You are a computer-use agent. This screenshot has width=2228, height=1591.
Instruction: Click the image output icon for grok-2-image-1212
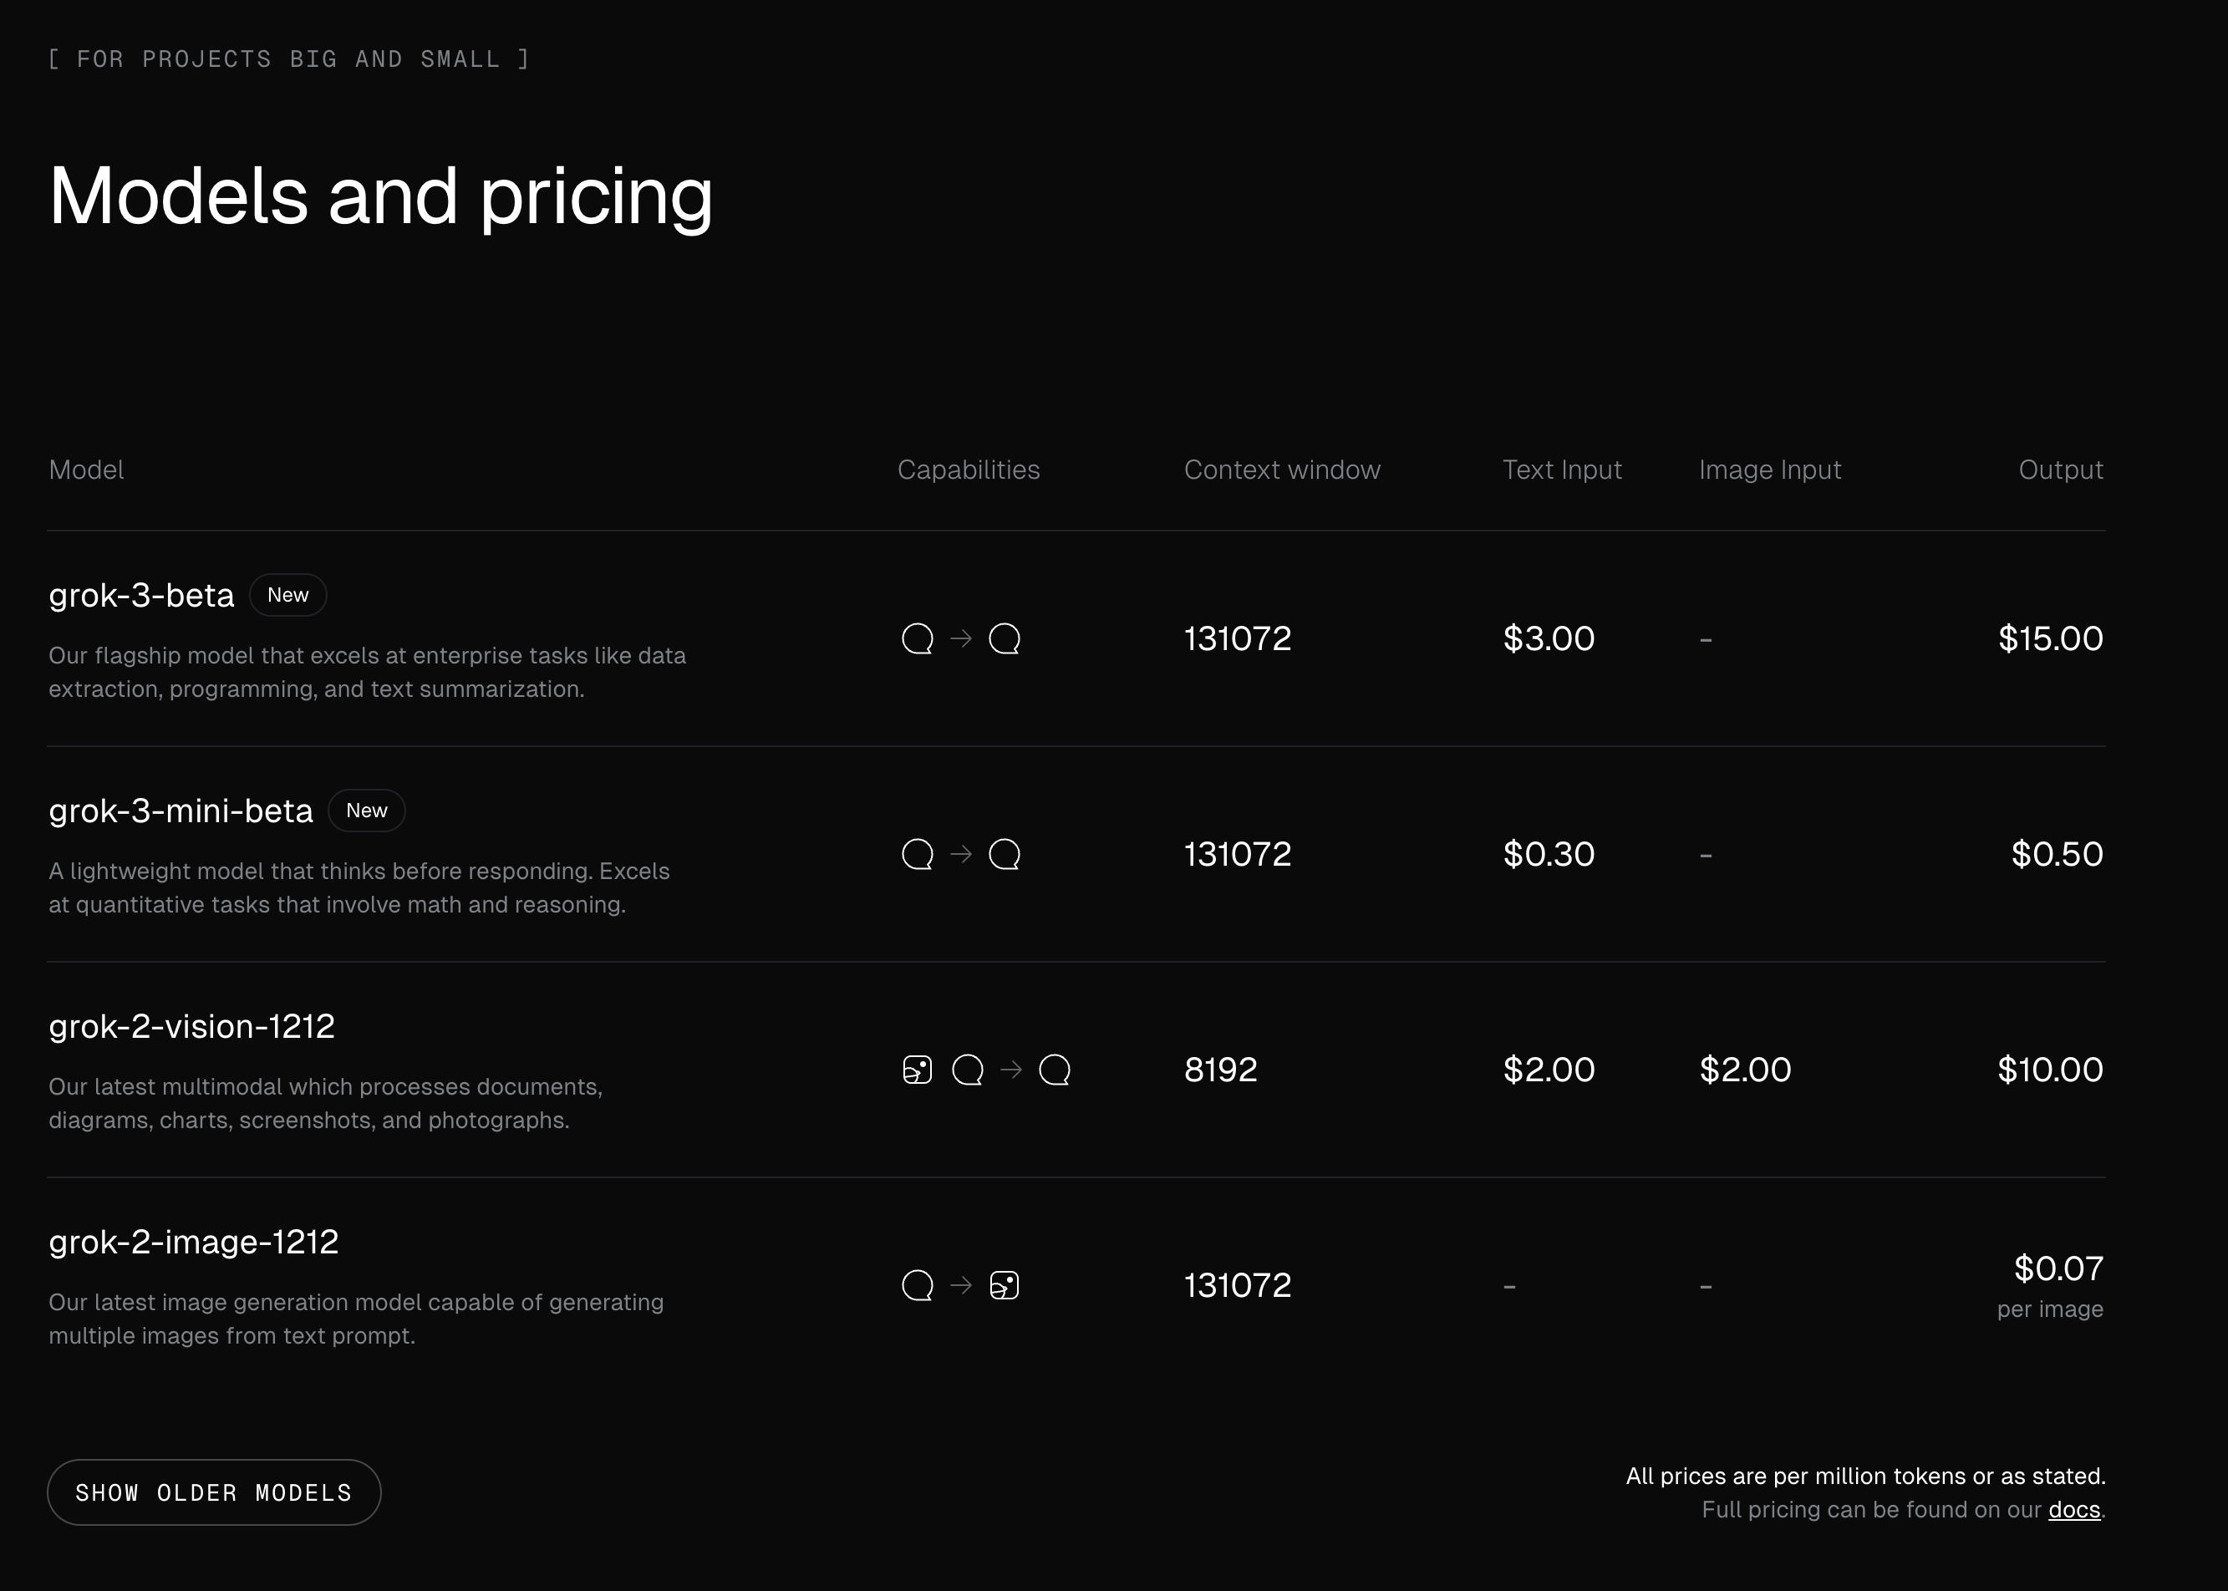[1005, 1285]
